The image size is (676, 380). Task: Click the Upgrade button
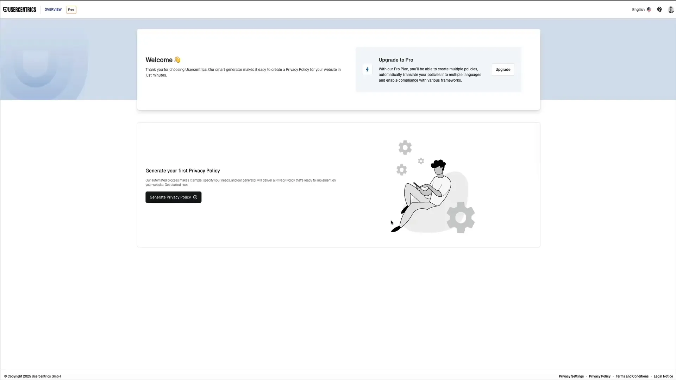pos(503,70)
